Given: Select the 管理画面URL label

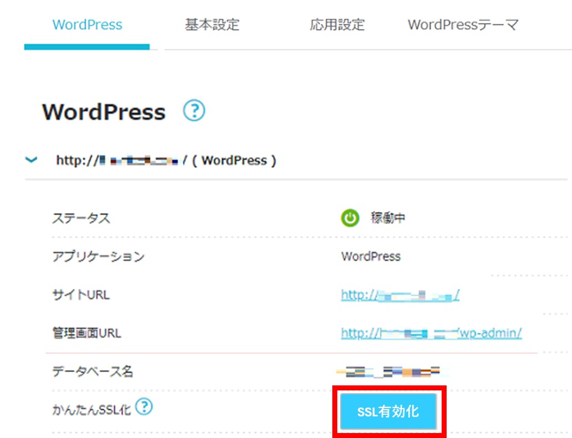Looking at the screenshot, I should 87,333.
